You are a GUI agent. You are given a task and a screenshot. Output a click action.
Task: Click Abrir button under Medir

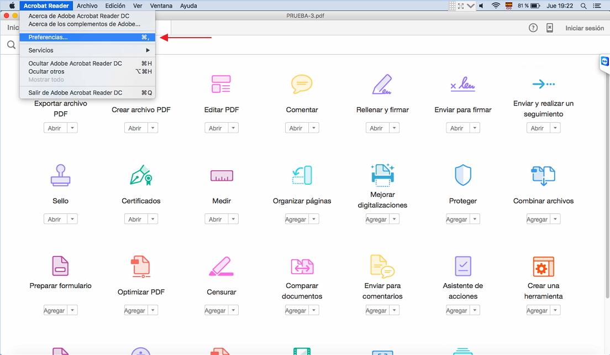click(215, 219)
